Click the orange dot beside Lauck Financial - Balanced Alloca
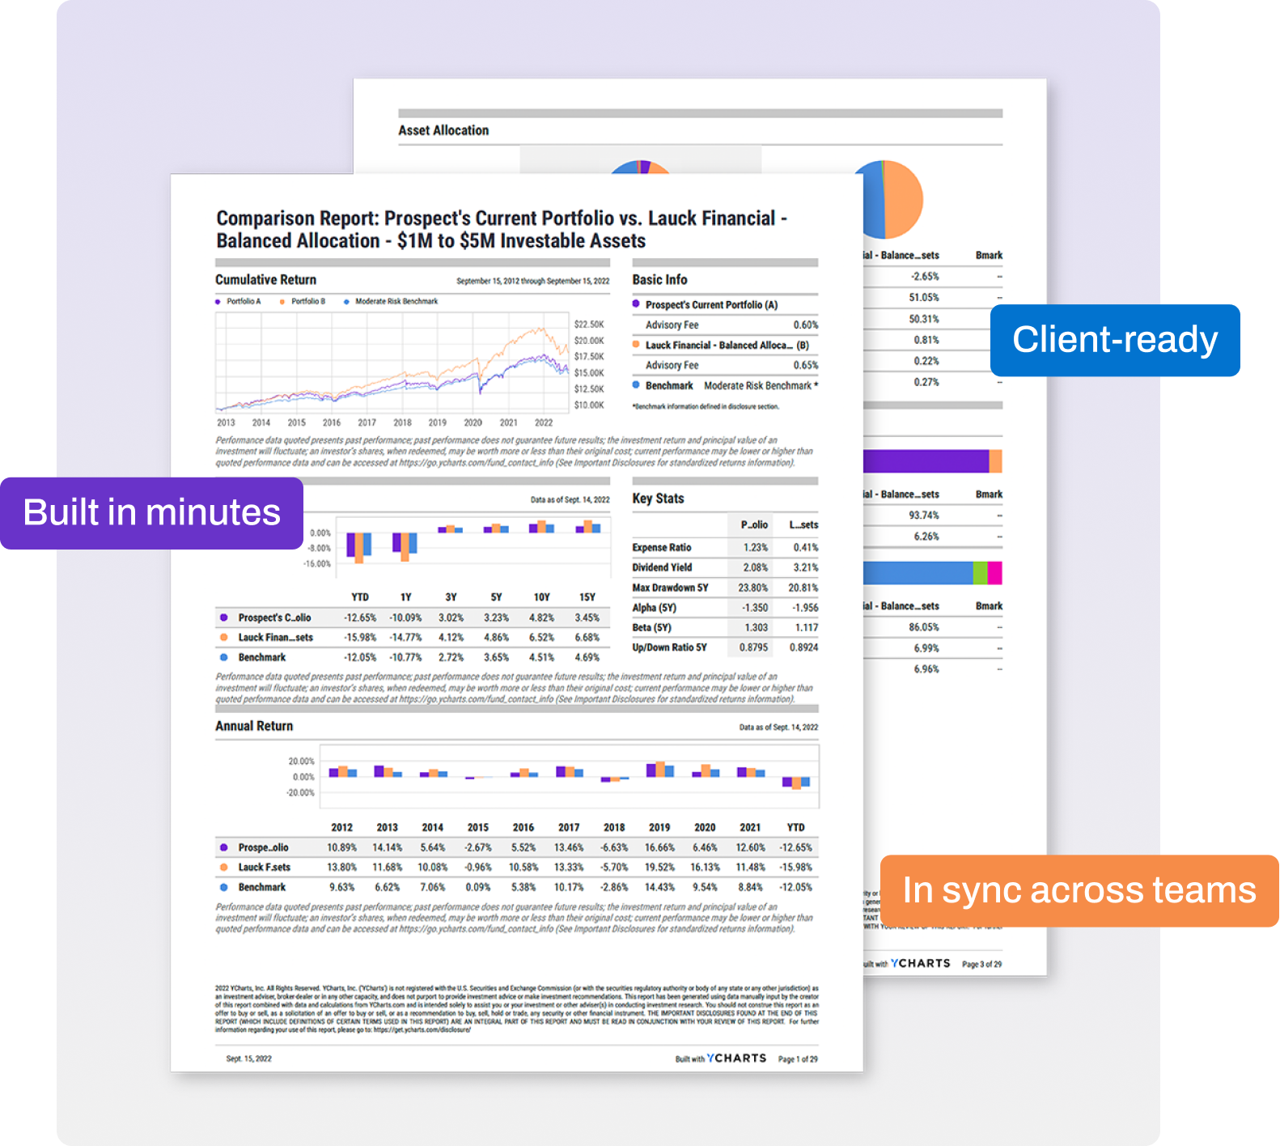Screen dimensions: 1280x1146 pyautogui.click(x=636, y=345)
